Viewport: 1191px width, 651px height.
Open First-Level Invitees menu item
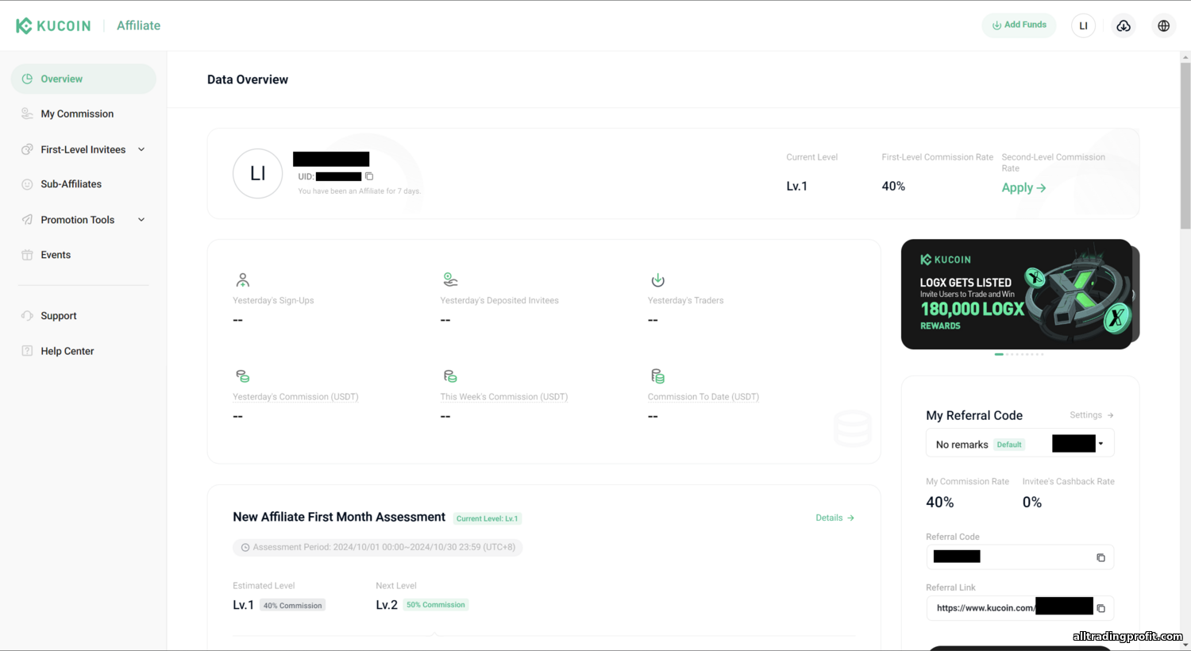click(83, 149)
